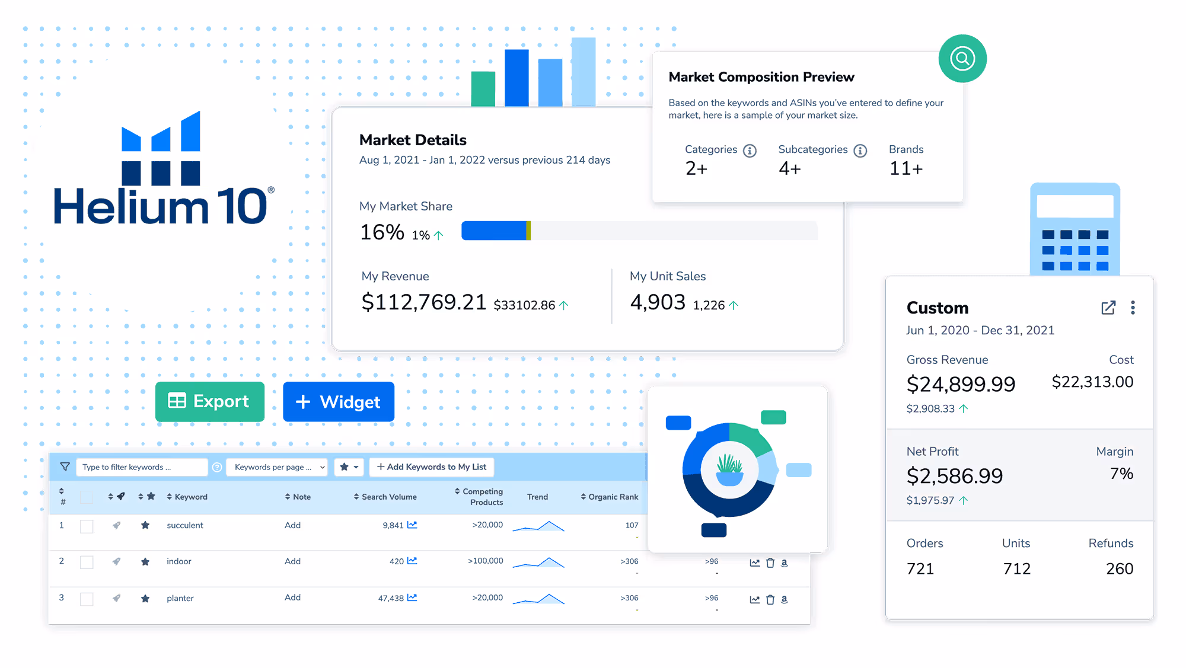The height and width of the screenshot is (668, 1186).
Task: Click Add note link for succulent
Action: [x=292, y=525]
